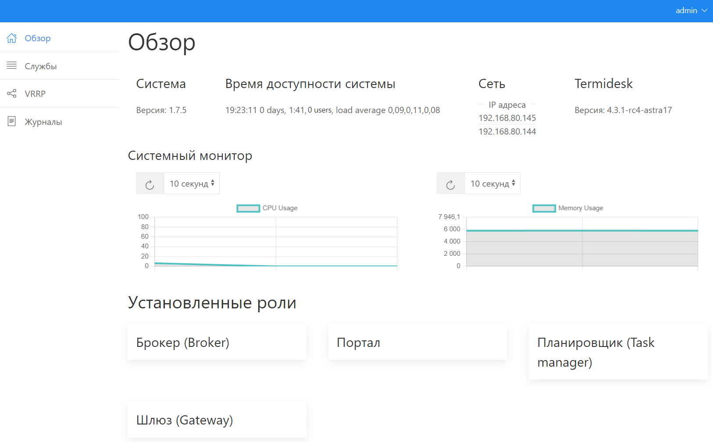Go to the Журналы section

(43, 122)
